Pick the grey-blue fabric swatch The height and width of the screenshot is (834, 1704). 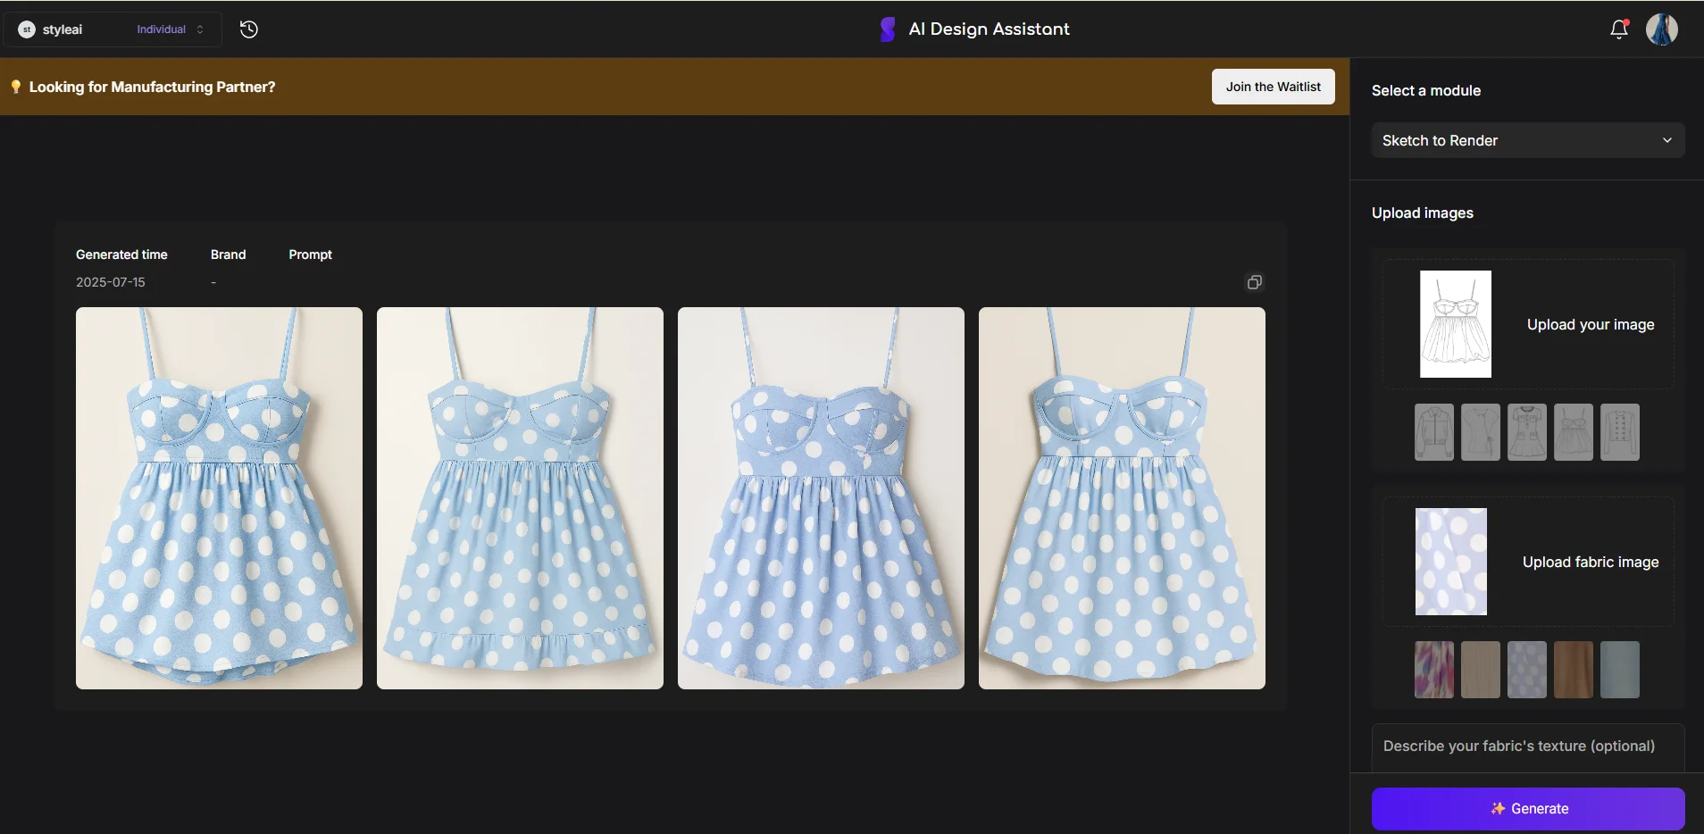pyautogui.click(x=1619, y=670)
